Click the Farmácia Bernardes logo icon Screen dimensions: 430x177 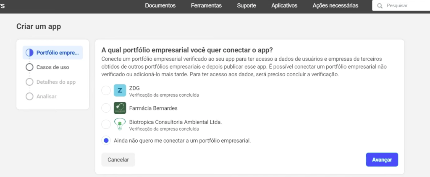click(x=120, y=108)
